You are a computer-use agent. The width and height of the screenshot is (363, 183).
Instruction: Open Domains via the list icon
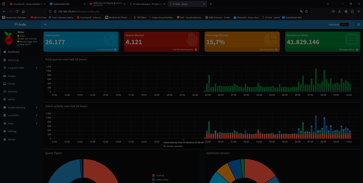coord(5,92)
